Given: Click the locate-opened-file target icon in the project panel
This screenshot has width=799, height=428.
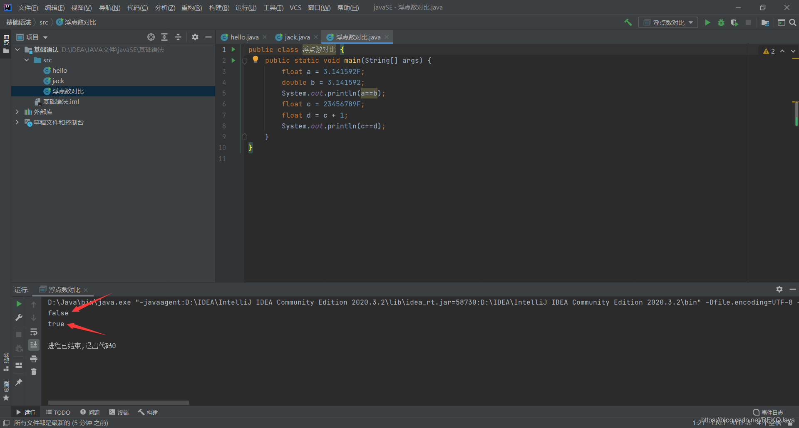Looking at the screenshot, I should point(151,37).
